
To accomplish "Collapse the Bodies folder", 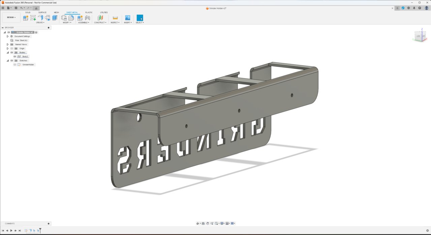I will [x=7, y=53].
